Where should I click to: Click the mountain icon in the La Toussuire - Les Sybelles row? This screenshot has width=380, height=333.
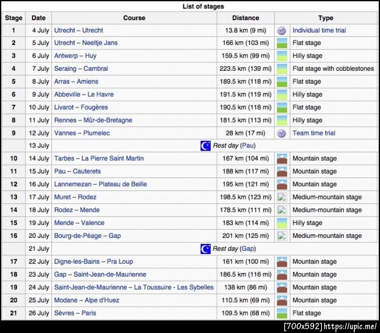[x=282, y=287]
